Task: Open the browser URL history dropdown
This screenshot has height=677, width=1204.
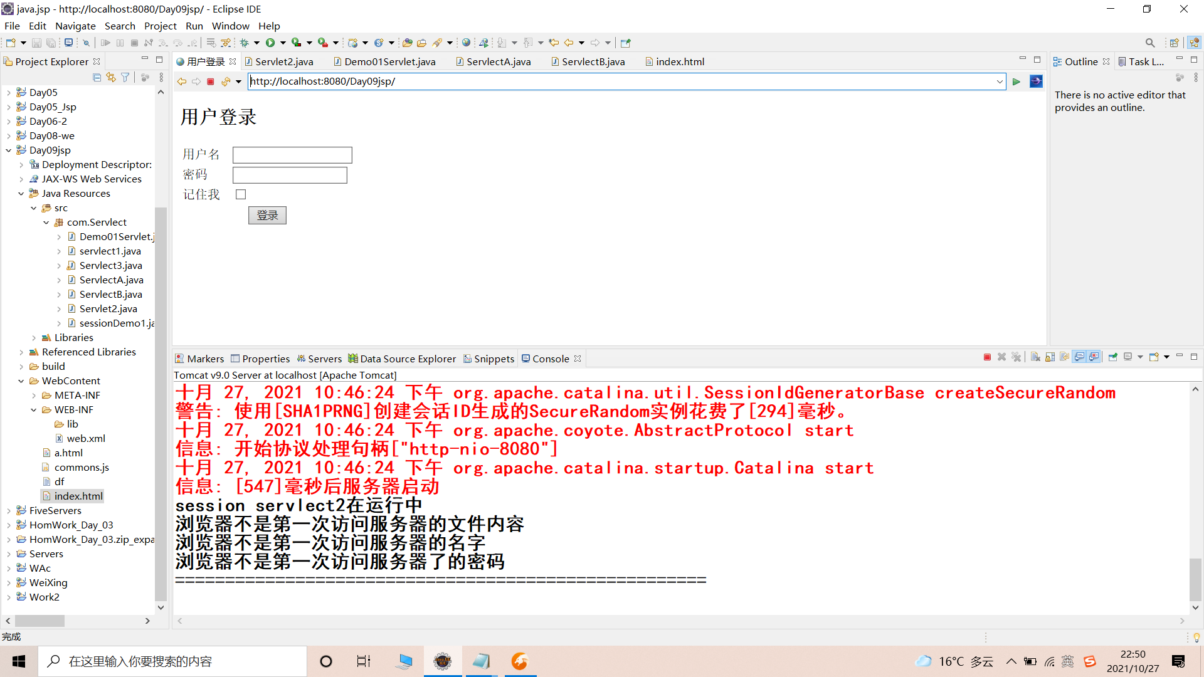Action: pos(1000,81)
